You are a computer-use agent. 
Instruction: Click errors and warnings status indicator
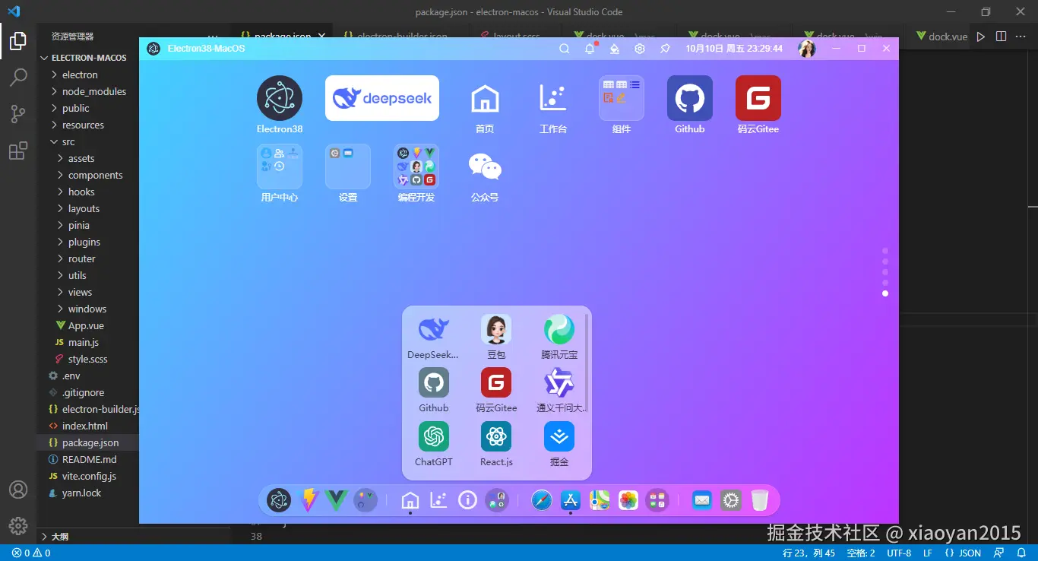(x=31, y=553)
